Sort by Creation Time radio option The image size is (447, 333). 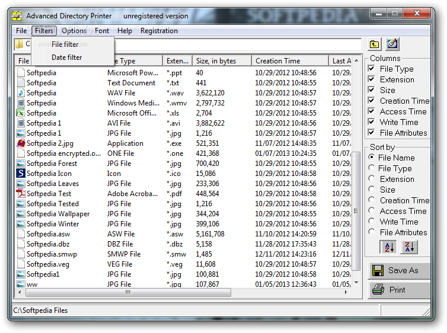[x=372, y=200]
